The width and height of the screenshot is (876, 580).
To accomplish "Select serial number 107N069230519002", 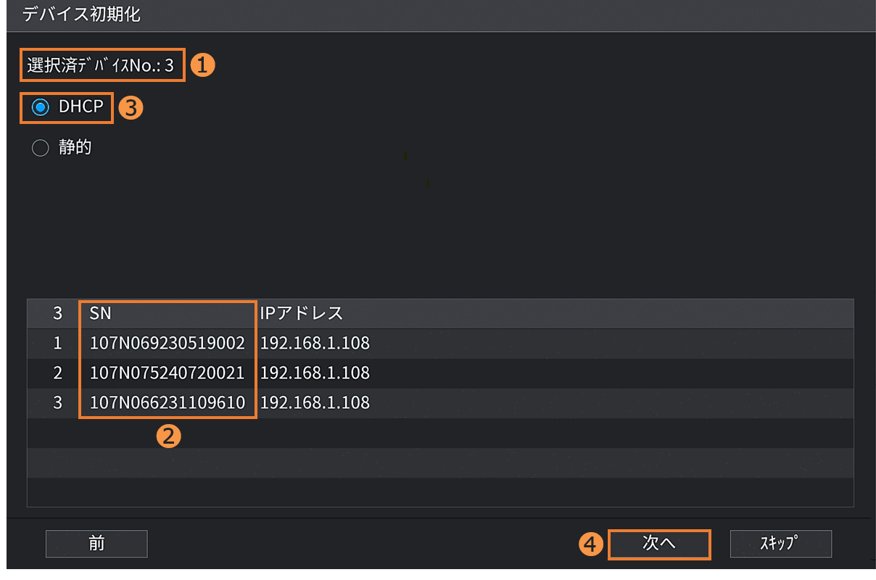I will [x=167, y=343].
